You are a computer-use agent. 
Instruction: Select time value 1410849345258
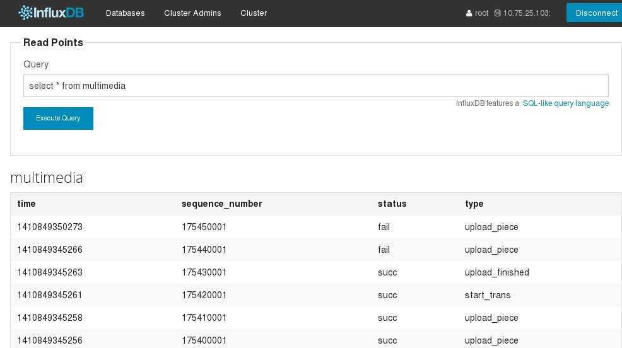click(x=50, y=318)
